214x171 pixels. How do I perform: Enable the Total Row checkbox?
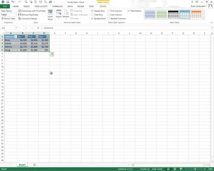tap(92, 15)
